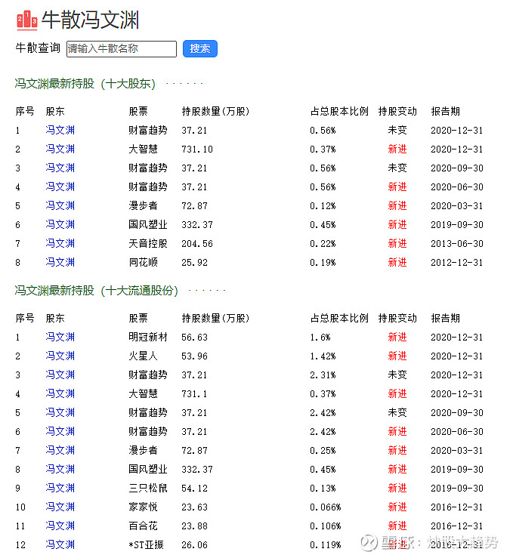The image size is (513, 558).
Task: Select the 火星人 stock name
Action: (143, 356)
